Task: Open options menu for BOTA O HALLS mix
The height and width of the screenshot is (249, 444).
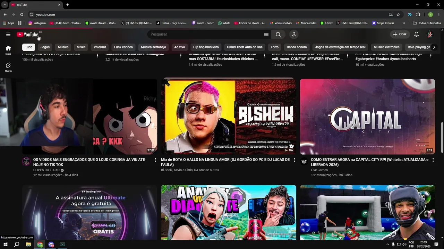Action: pos(294,160)
